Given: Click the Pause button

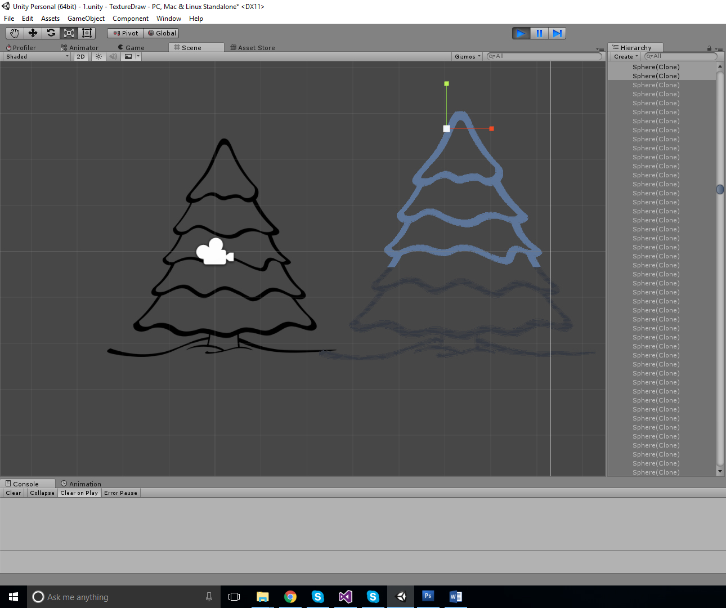Looking at the screenshot, I should (539, 33).
